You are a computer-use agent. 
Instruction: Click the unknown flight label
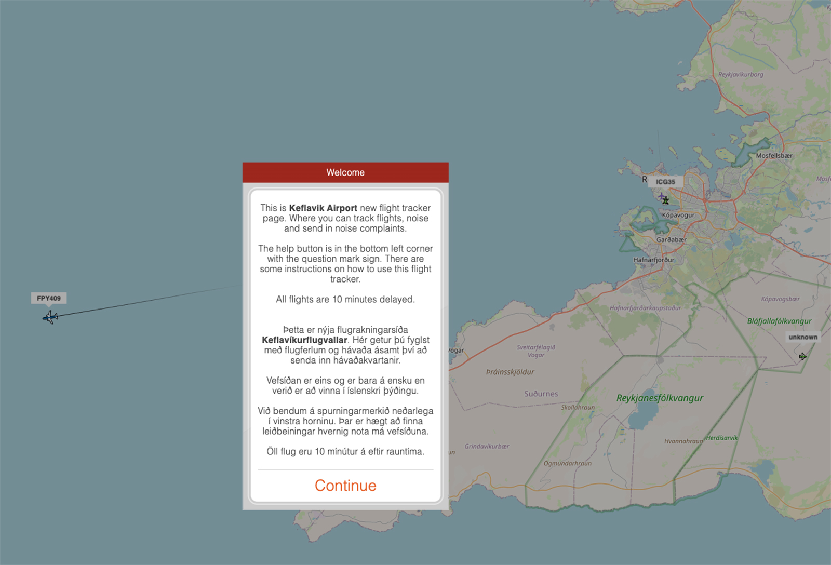pos(803,337)
